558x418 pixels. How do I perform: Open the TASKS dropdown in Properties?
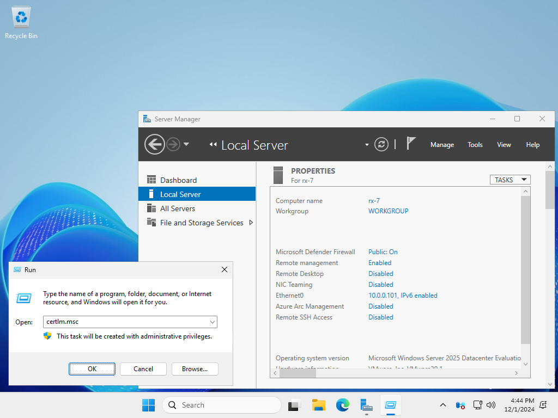coord(510,180)
